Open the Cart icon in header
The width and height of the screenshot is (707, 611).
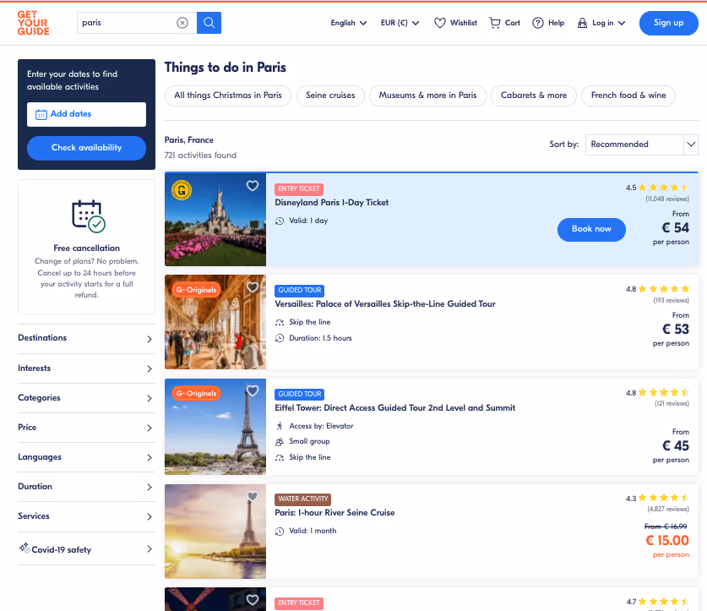[x=495, y=23]
